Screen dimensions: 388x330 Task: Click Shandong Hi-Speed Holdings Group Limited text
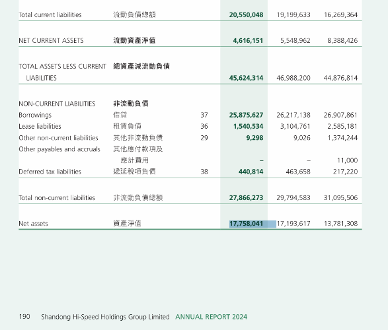[x=105, y=317]
